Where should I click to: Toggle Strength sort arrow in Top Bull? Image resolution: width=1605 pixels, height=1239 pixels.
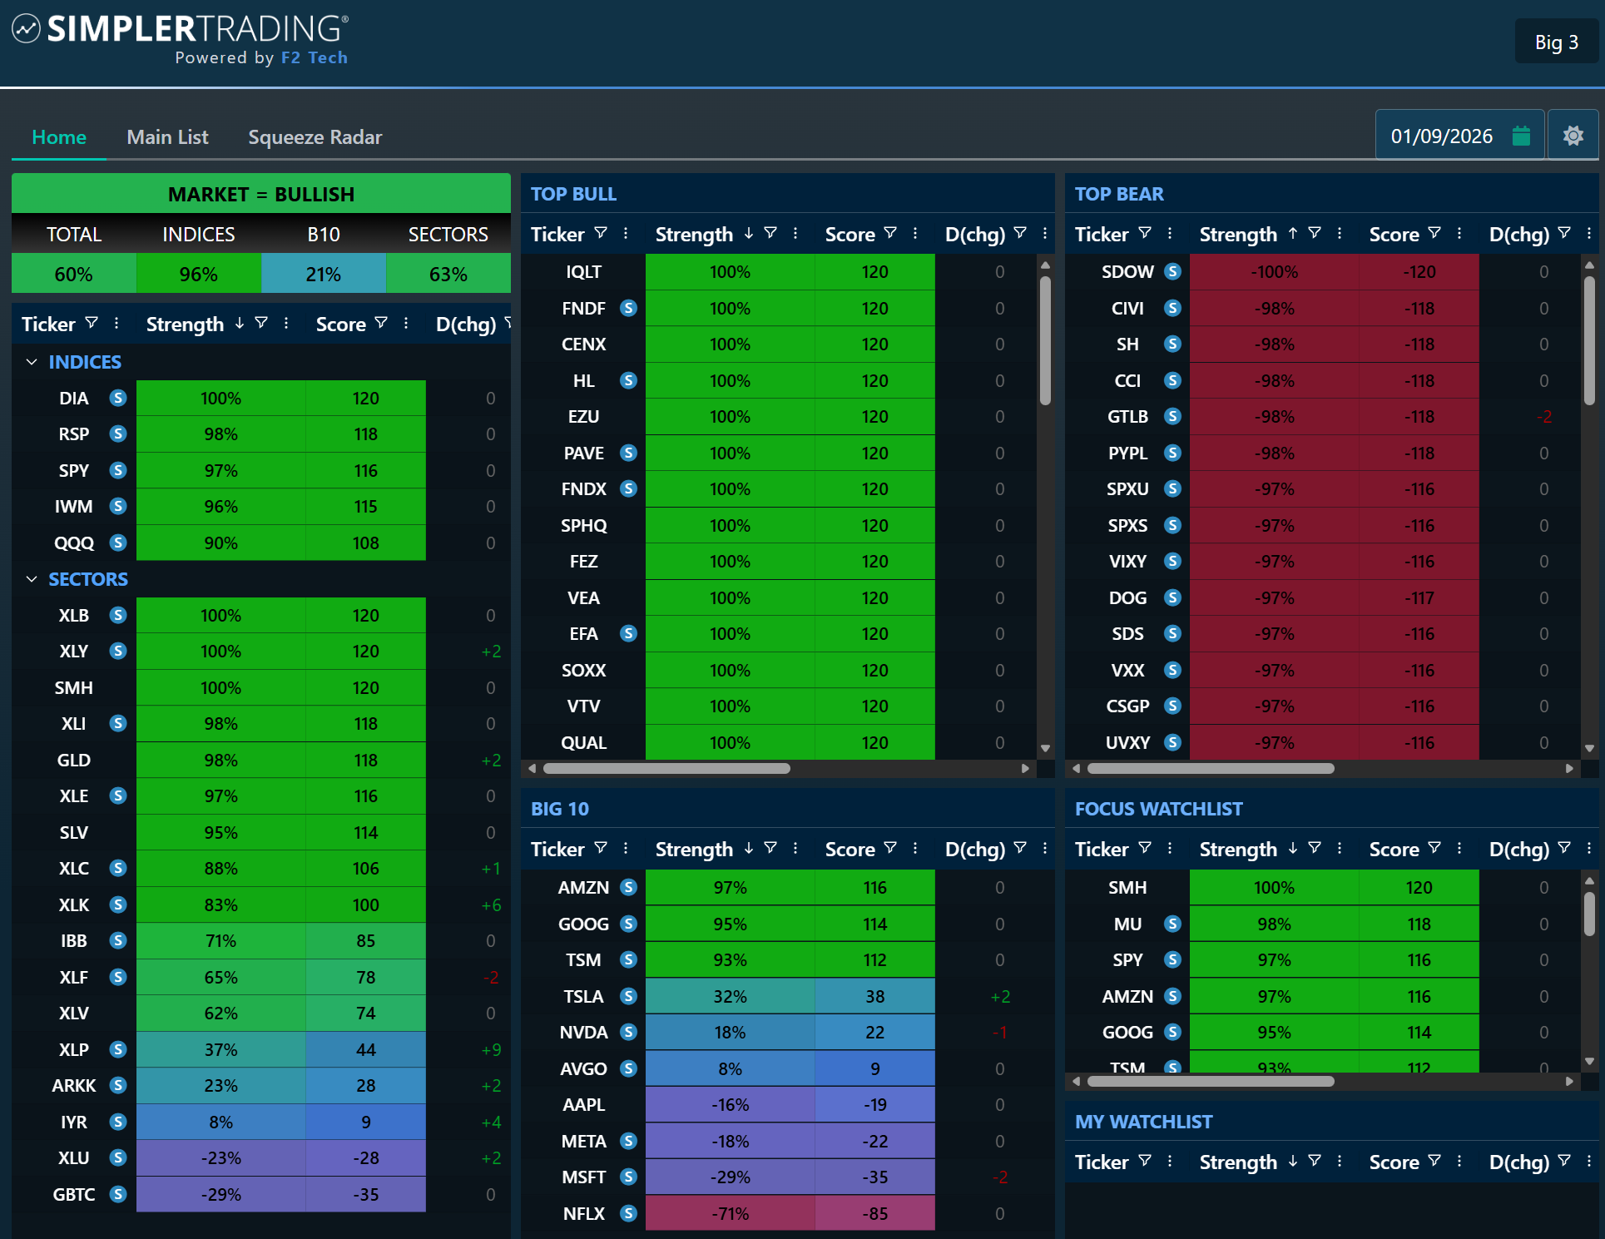pos(749,234)
